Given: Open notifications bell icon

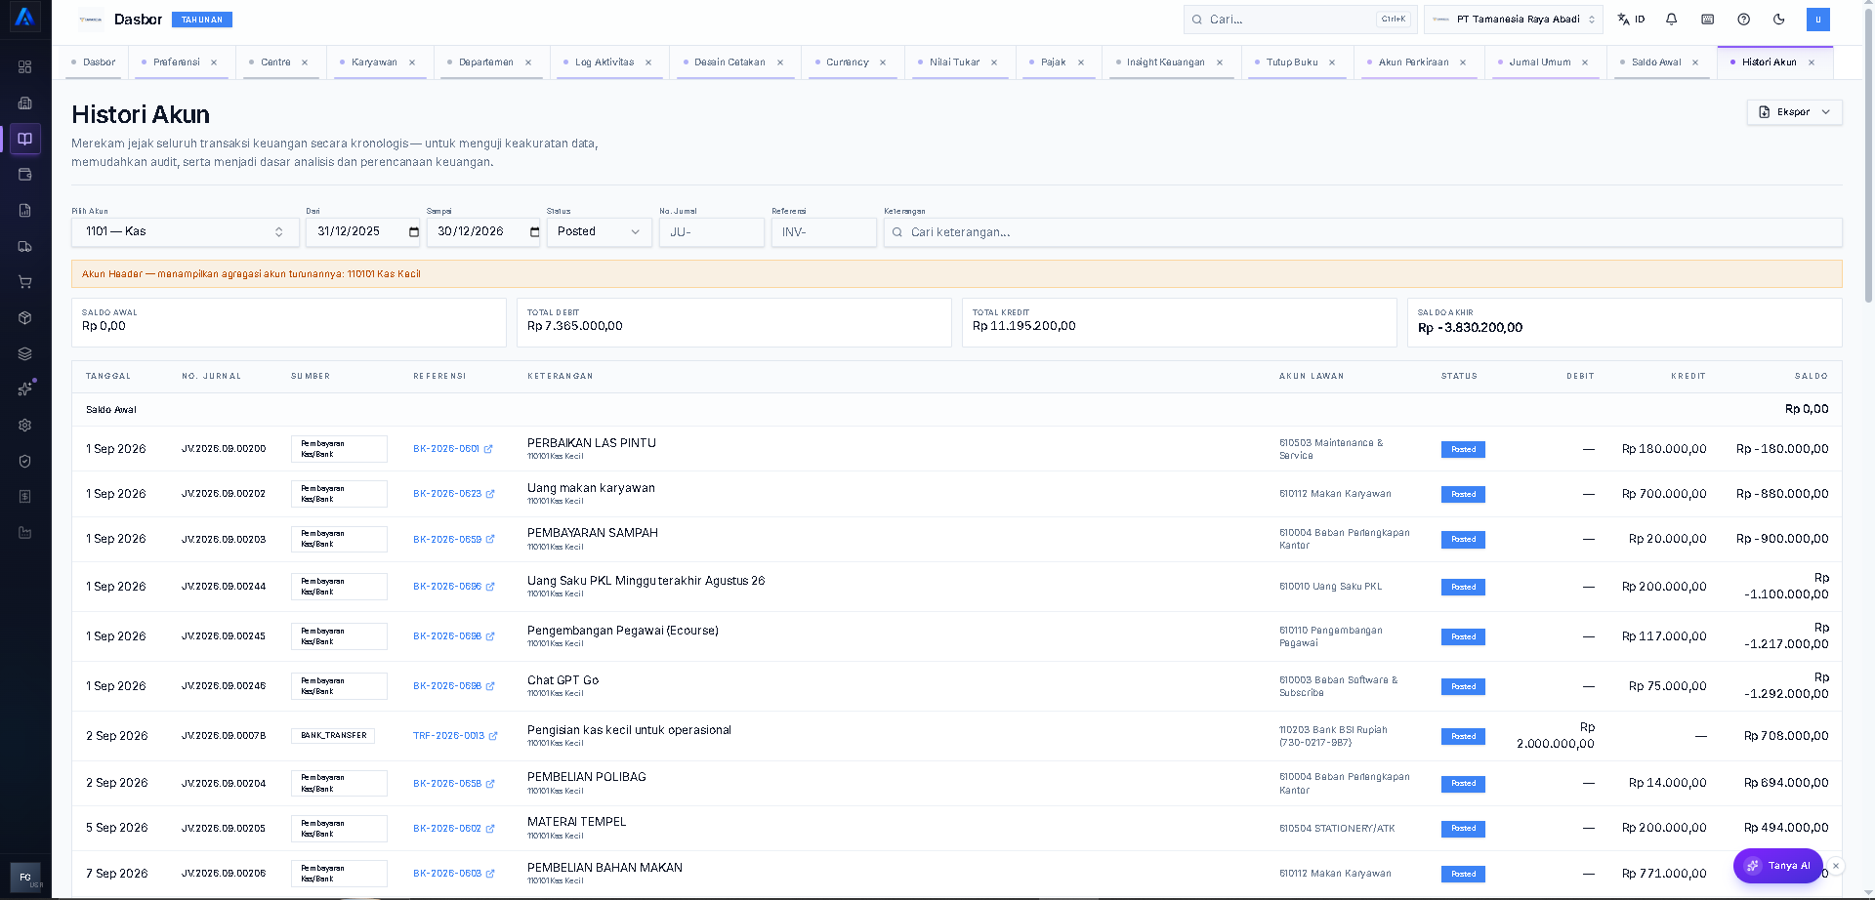Looking at the screenshot, I should pyautogui.click(x=1672, y=20).
